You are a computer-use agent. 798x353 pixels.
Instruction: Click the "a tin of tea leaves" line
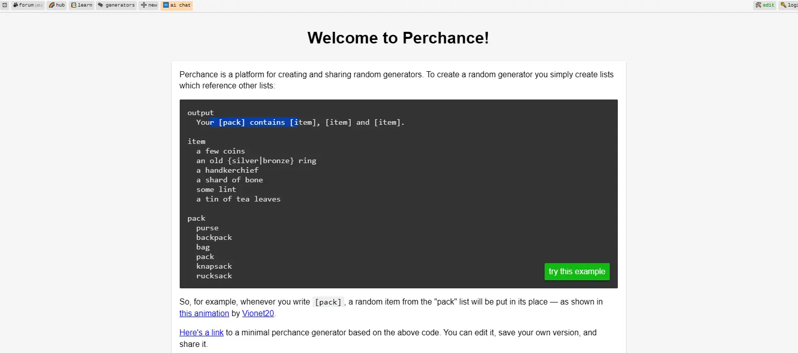(238, 199)
